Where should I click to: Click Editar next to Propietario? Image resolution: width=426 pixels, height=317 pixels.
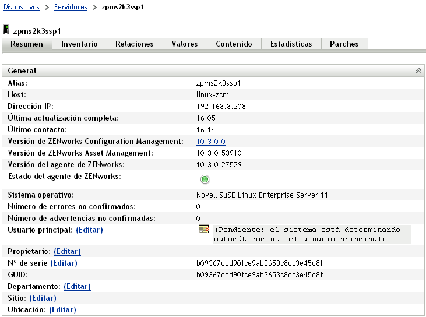67,252
